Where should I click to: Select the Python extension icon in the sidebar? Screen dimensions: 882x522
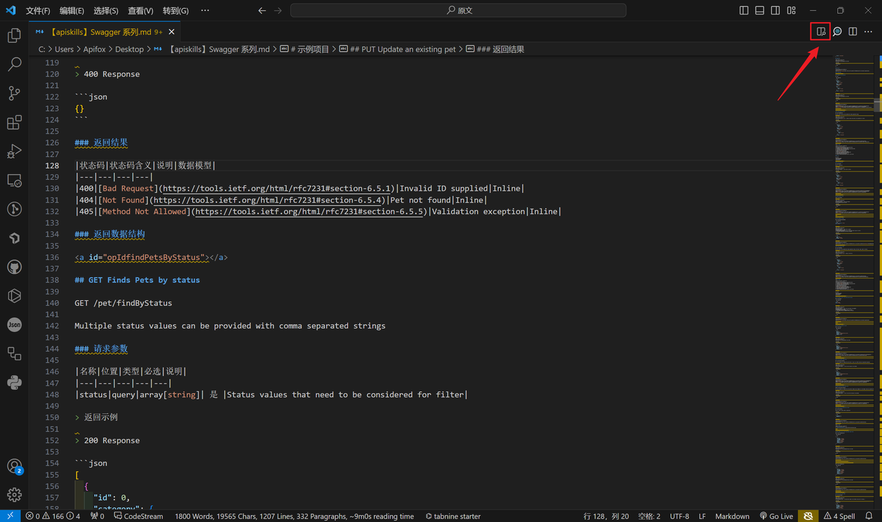pos(14,382)
